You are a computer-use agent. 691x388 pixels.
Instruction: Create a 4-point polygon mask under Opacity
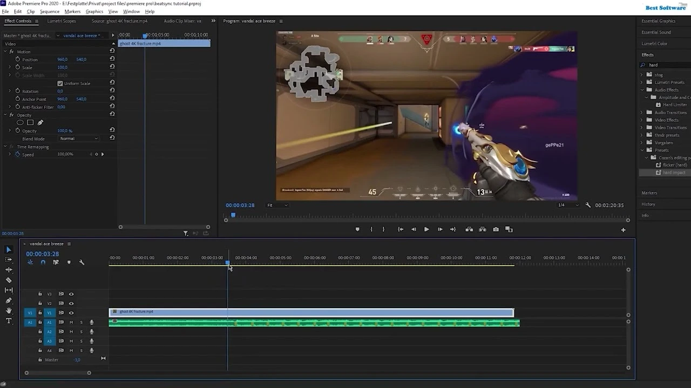click(30, 122)
